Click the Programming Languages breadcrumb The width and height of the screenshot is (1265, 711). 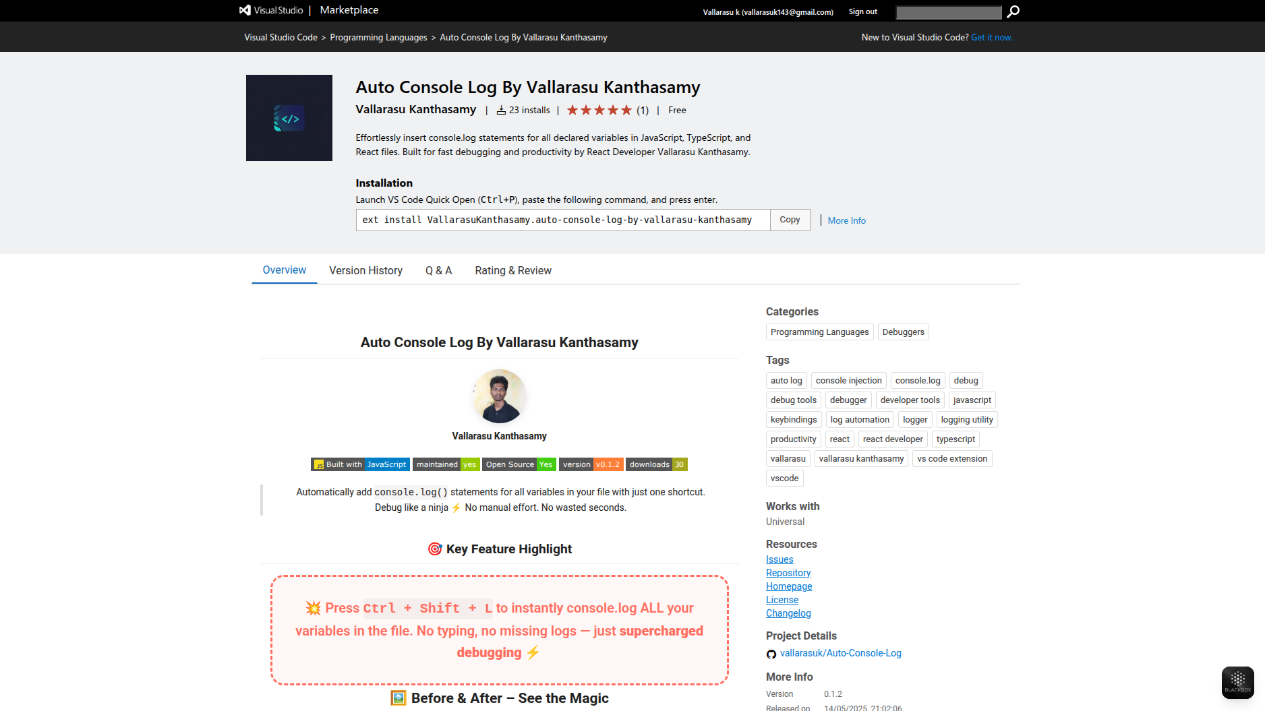tap(378, 37)
